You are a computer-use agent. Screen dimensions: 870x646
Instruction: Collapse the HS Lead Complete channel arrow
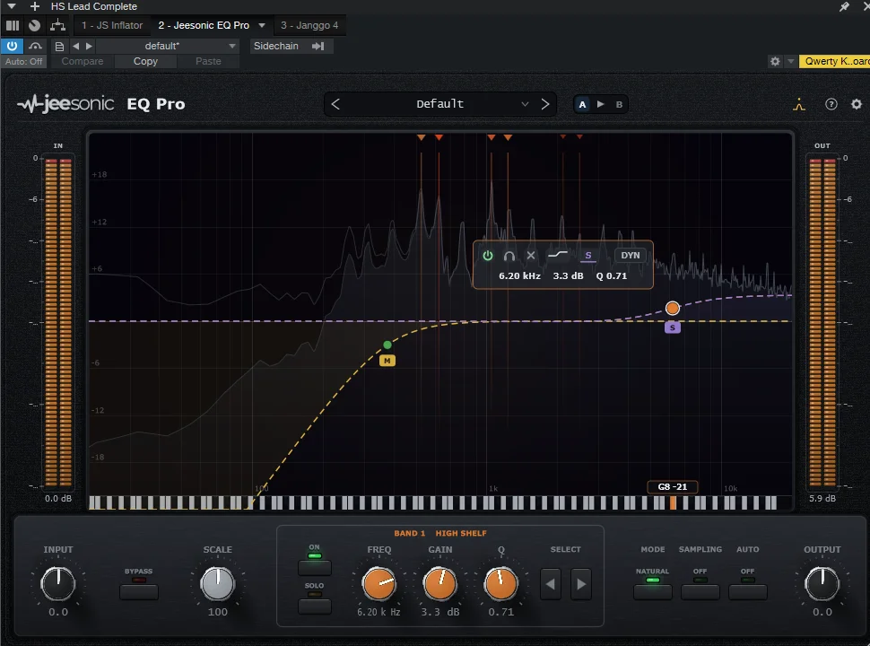pyautogui.click(x=12, y=6)
